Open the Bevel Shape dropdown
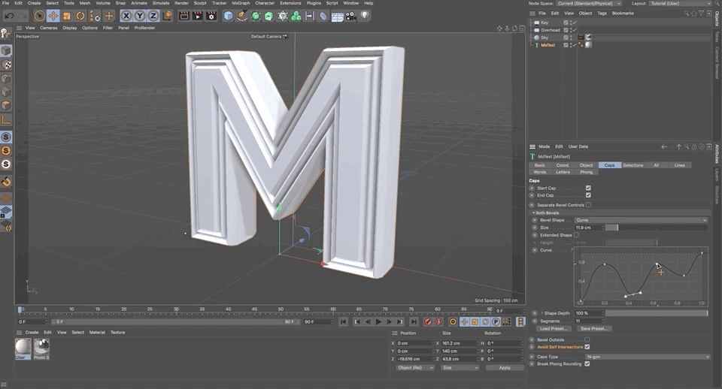Image resolution: width=722 pixels, height=389 pixels. tap(641, 220)
